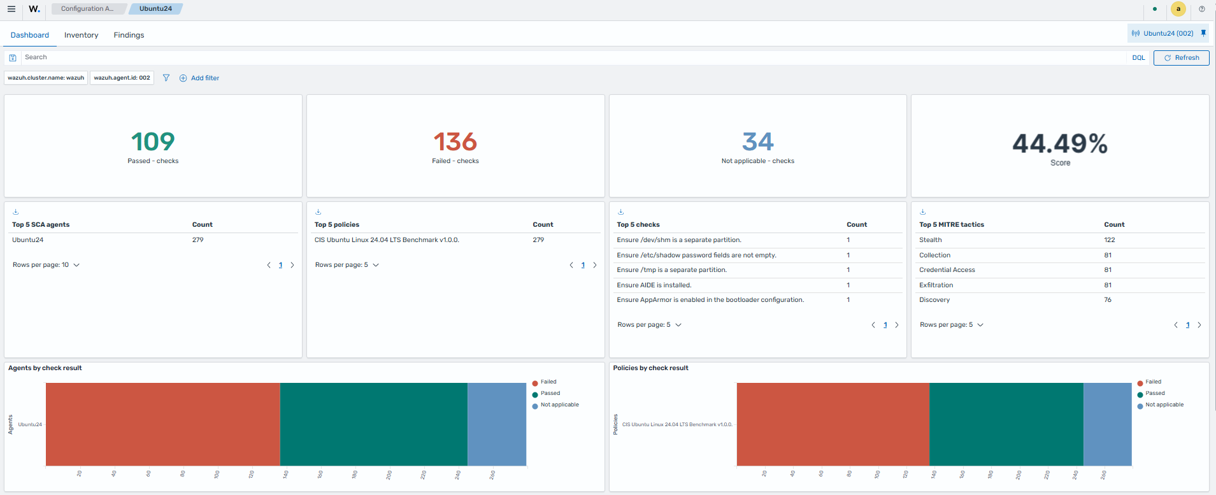Open saved queries icon beside Search
Image resolution: width=1216 pixels, height=495 pixels.
coord(13,57)
